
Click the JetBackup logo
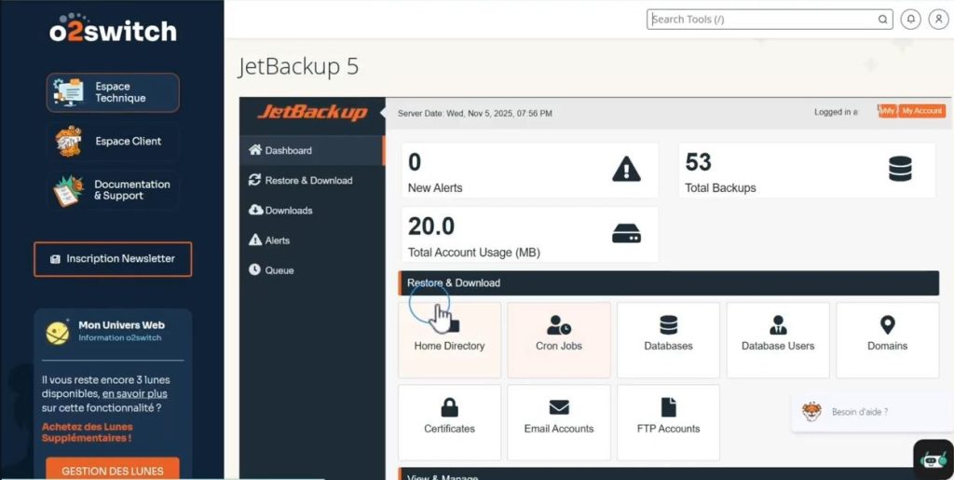312,113
